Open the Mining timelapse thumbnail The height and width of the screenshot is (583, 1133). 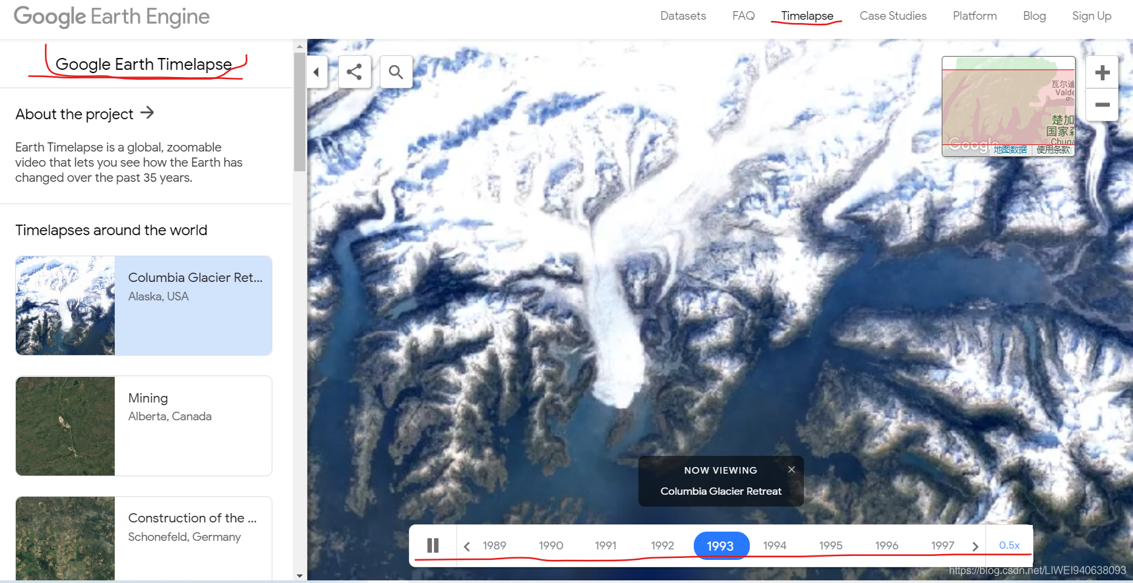click(65, 426)
